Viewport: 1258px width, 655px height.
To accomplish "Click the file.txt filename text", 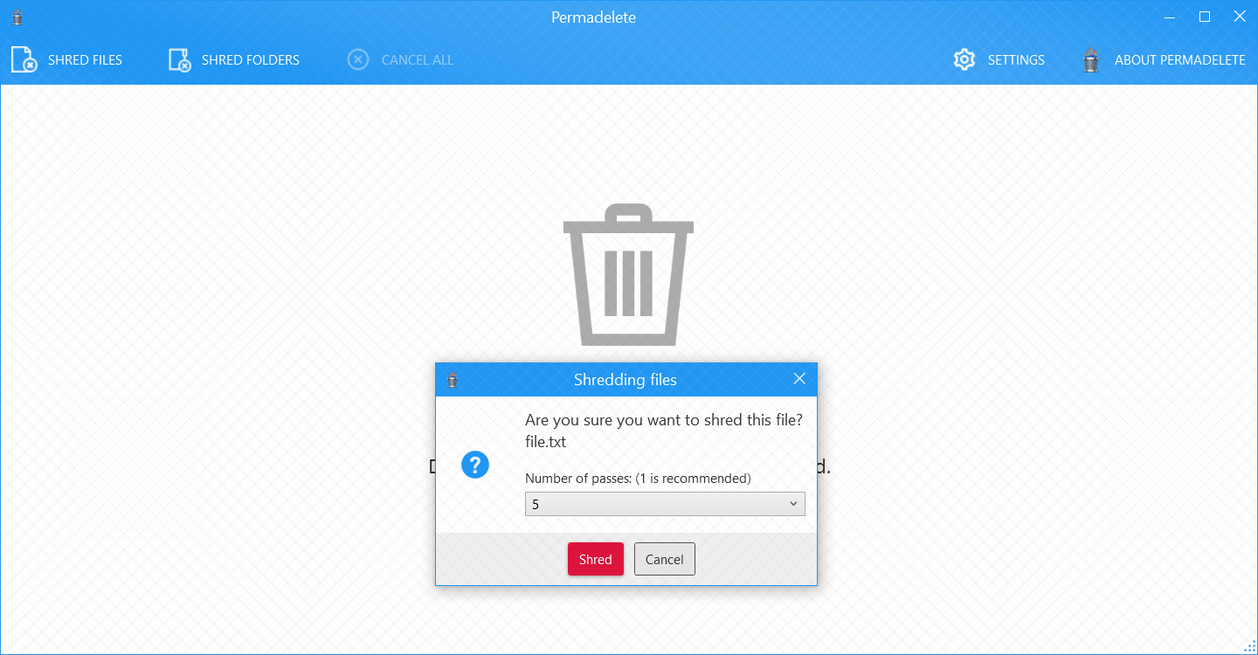I will (x=545, y=442).
